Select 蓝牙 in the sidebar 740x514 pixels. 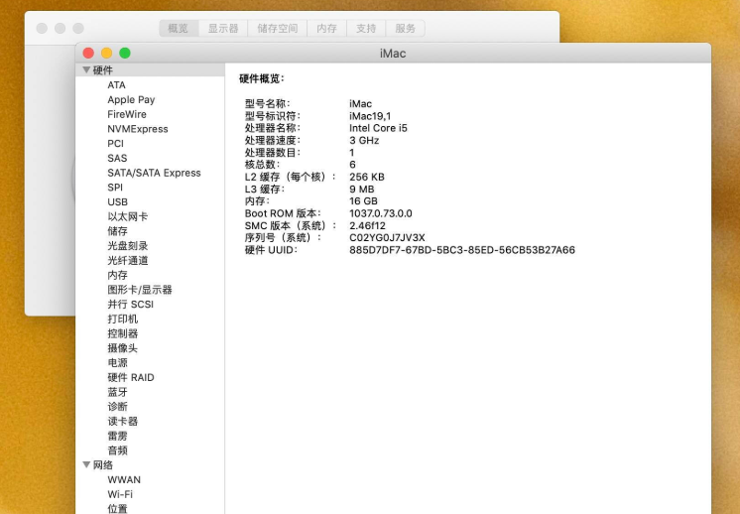pyautogui.click(x=117, y=392)
